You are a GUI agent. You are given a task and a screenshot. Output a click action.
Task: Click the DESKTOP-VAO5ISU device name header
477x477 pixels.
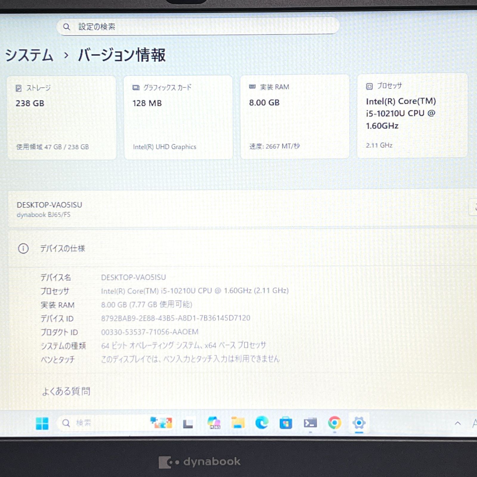(x=49, y=205)
